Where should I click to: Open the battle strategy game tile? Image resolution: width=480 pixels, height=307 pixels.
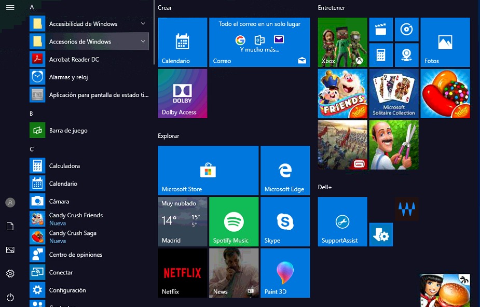342,145
